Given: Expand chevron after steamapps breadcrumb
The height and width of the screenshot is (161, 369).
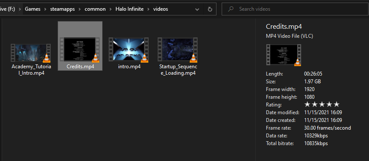Looking at the screenshot, I should click(80, 9).
